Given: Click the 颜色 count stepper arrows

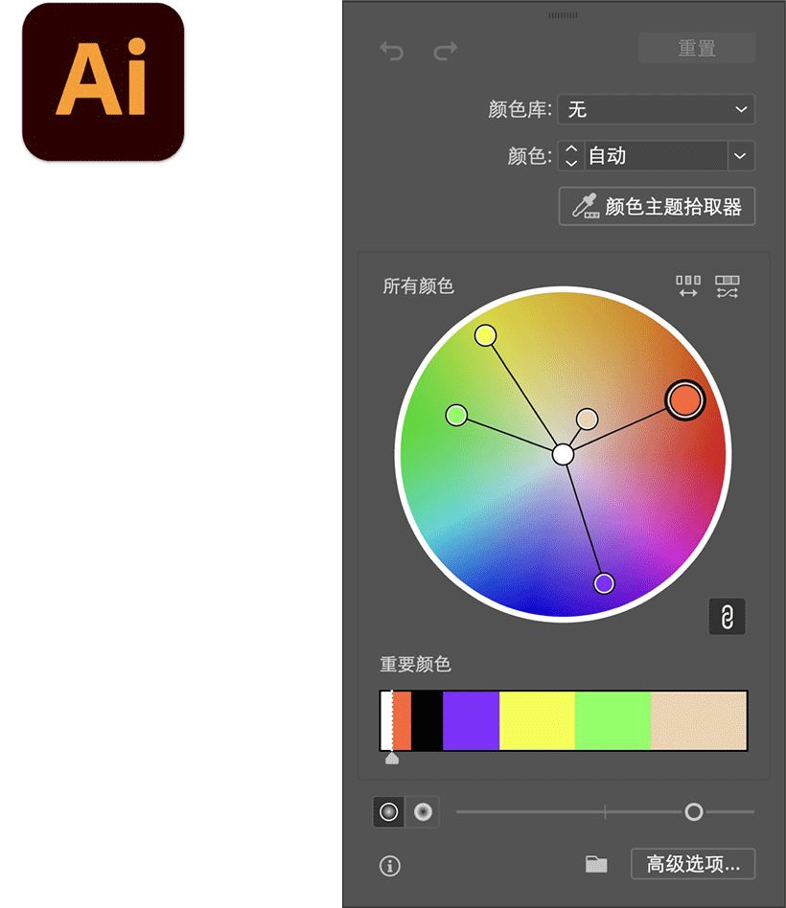Looking at the screenshot, I should 570,155.
